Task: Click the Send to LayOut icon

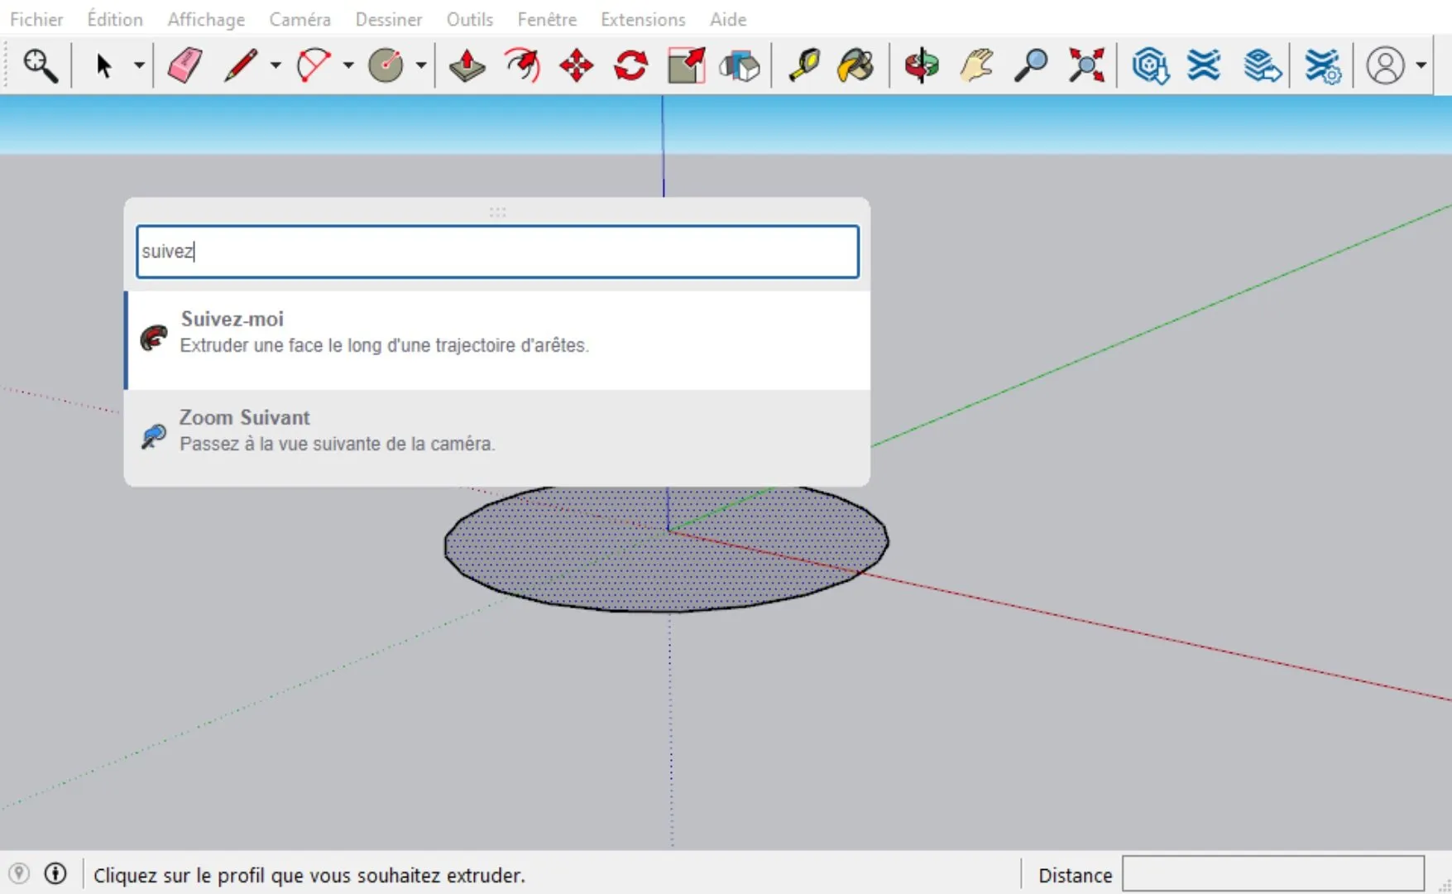Action: pyautogui.click(x=1262, y=65)
